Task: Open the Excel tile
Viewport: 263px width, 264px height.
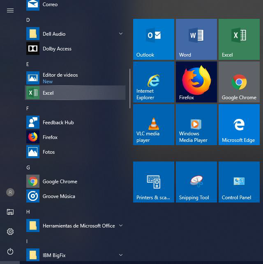Action: (239, 39)
